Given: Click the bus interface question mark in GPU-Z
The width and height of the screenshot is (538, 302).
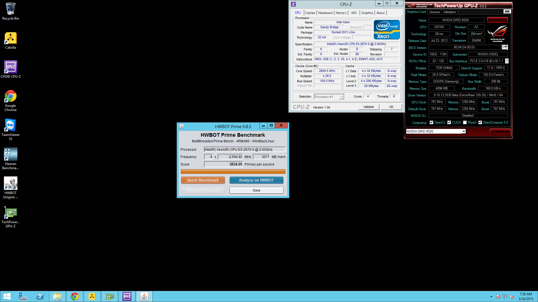Looking at the screenshot, I should (507, 61).
